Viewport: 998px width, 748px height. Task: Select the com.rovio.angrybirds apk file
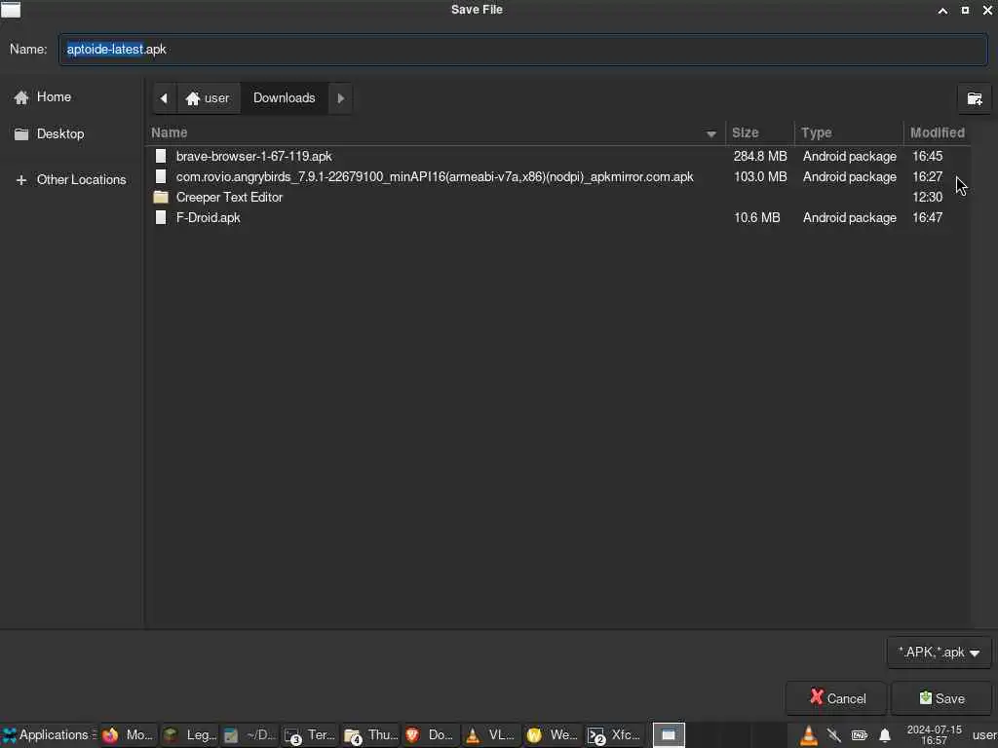point(558,177)
